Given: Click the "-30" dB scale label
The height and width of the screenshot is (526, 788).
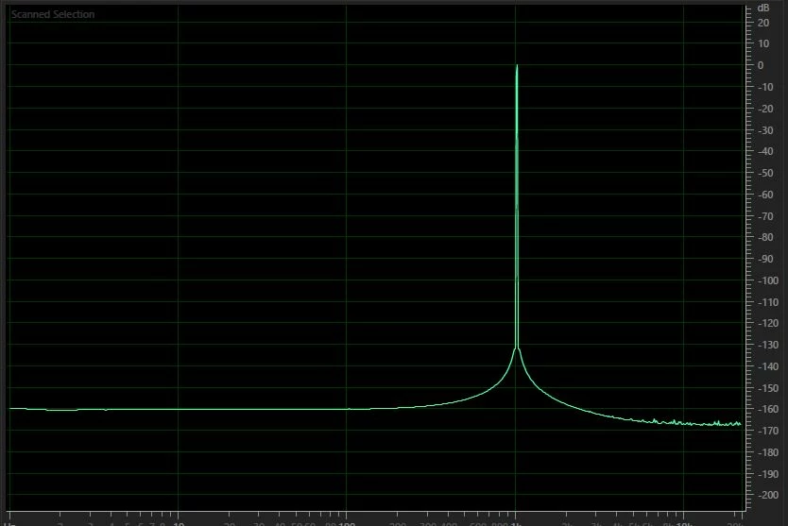Looking at the screenshot, I should click(x=765, y=130).
